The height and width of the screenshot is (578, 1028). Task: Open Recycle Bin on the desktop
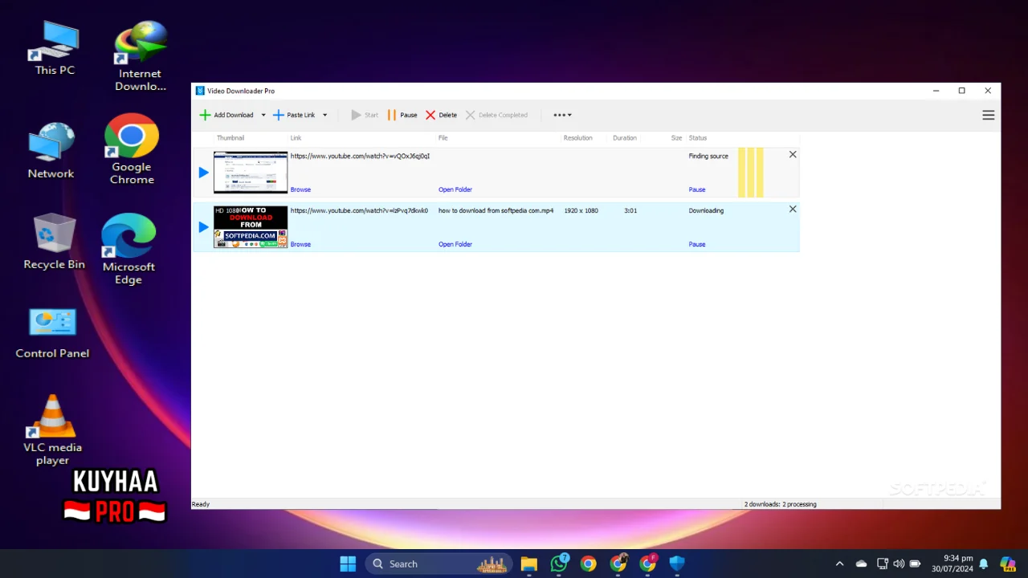click(x=54, y=241)
